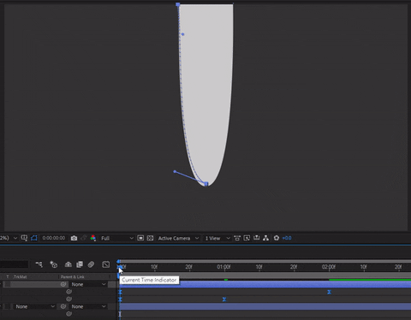Click the 01:00f mark on time ruler
411x320 pixels.
click(x=223, y=267)
